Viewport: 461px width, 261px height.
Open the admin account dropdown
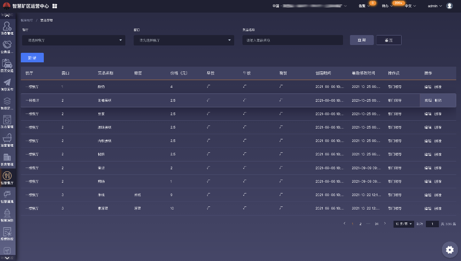point(435,6)
